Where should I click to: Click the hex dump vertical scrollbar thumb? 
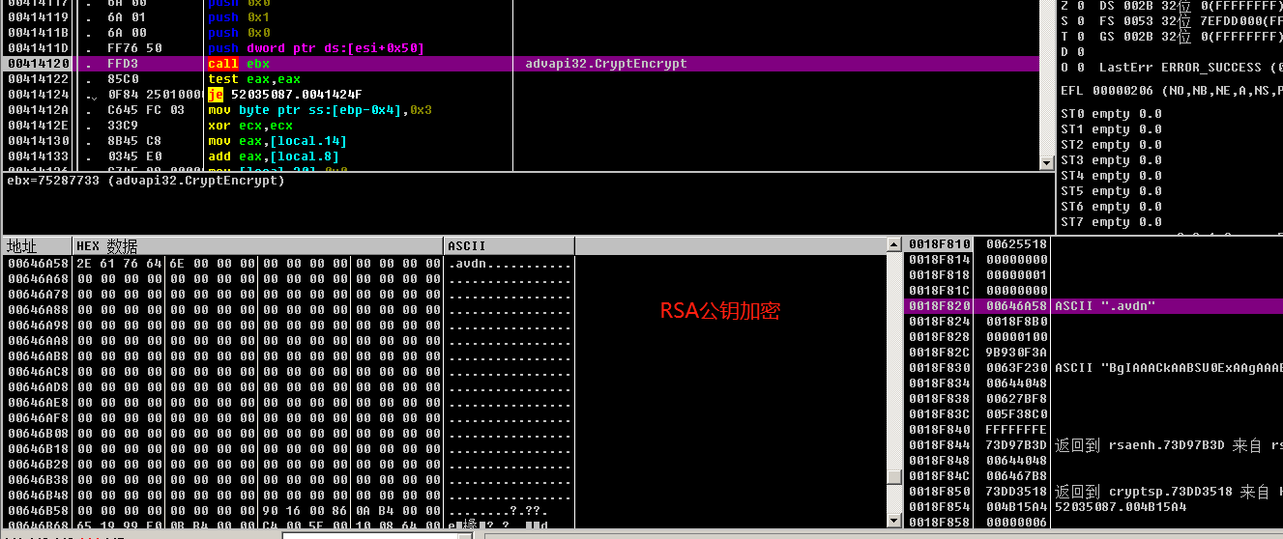(x=894, y=477)
